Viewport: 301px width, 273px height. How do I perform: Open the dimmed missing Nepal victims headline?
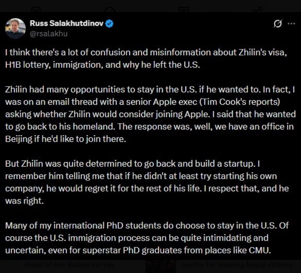[x=237, y=265]
